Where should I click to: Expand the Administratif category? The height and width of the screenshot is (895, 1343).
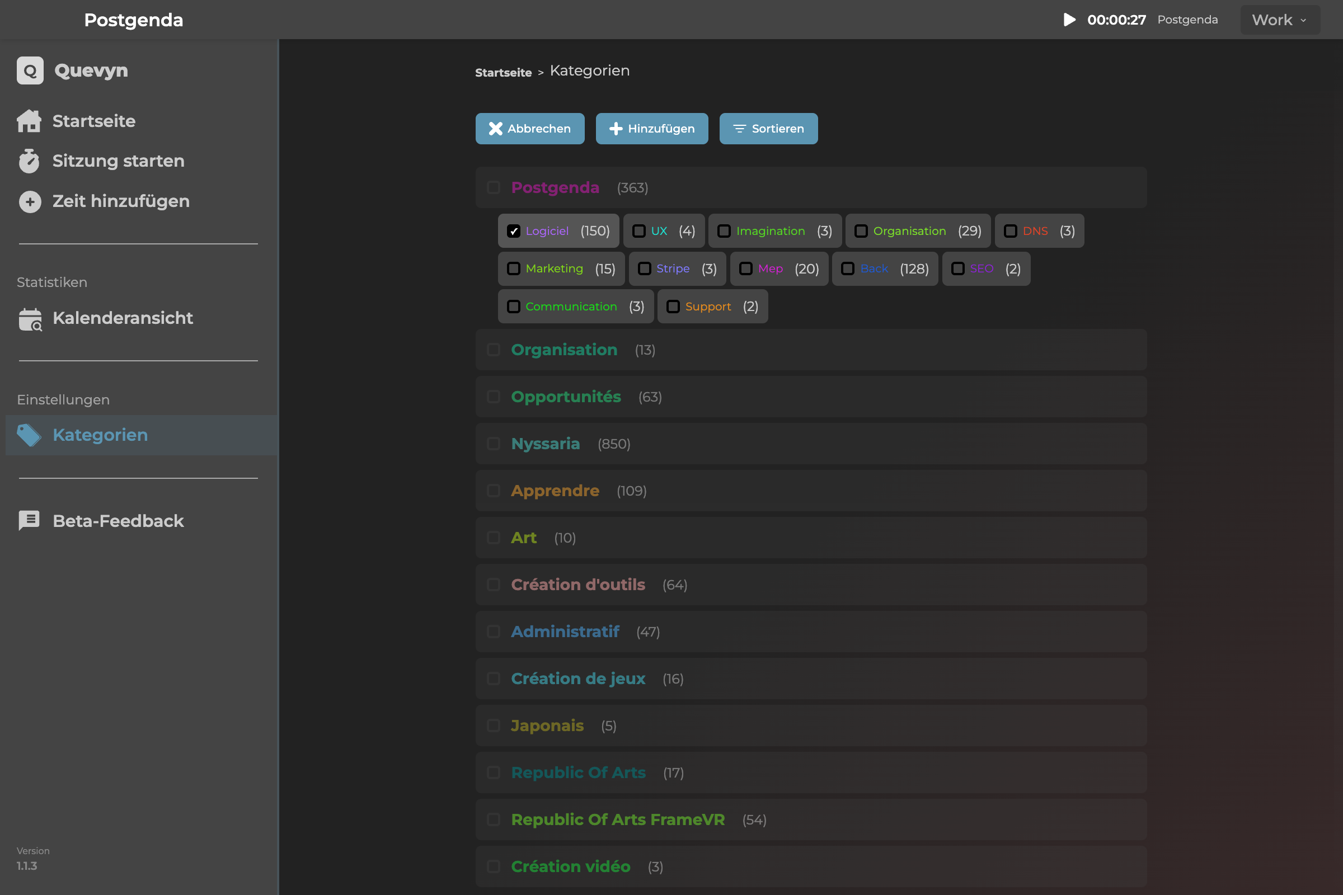(811, 632)
